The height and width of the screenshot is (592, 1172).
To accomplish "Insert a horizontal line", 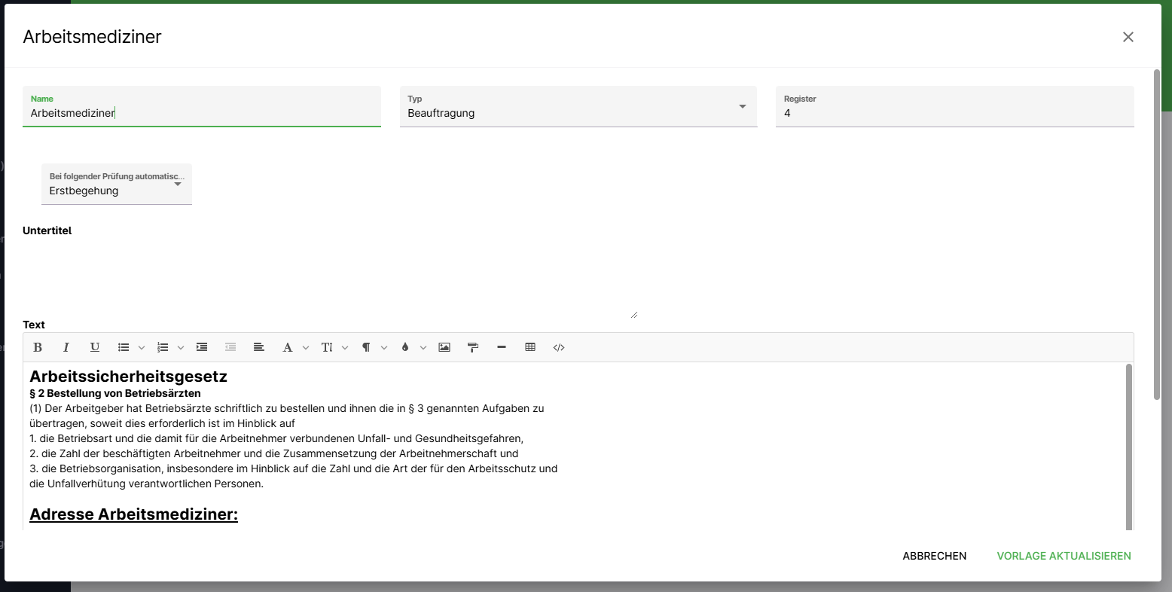I will [x=502, y=347].
